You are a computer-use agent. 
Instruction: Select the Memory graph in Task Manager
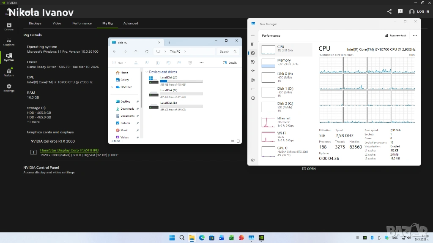(269, 63)
